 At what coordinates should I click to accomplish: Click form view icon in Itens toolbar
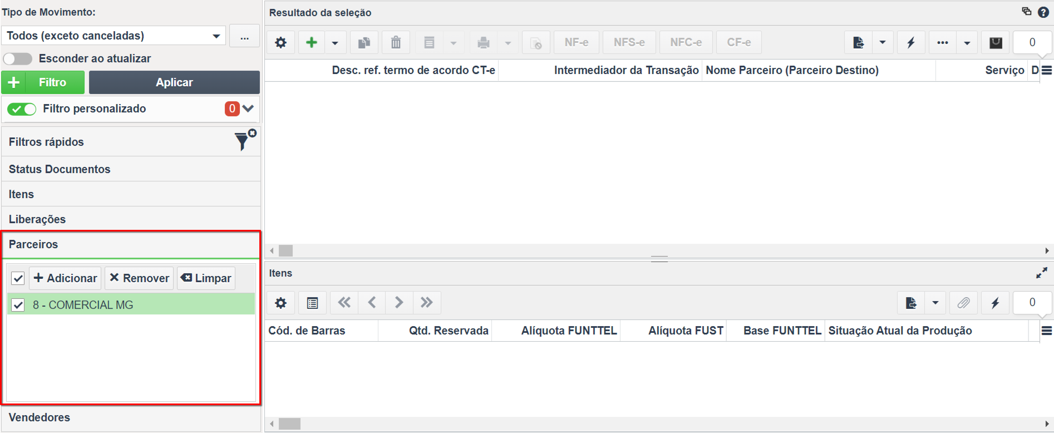pyautogui.click(x=312, y=303)
